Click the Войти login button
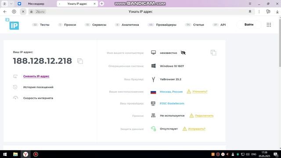This screenshot has height=158, width=281. [249, 25]
